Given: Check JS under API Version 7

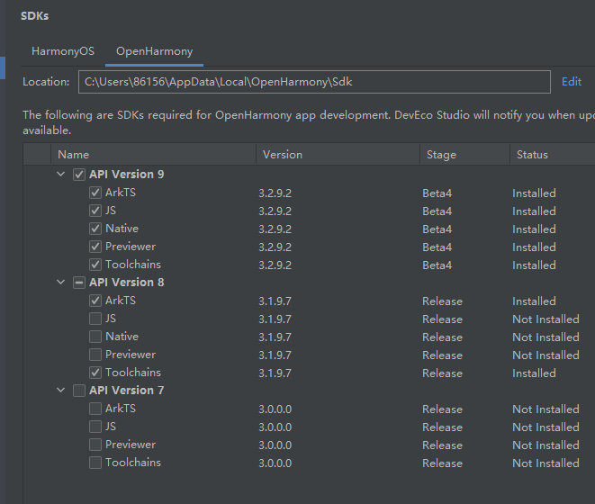Looking at the screenshot, I should click(95, 427).
